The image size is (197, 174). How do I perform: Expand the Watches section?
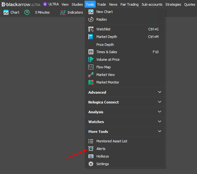pyautogui.click(x=159, y=122)
